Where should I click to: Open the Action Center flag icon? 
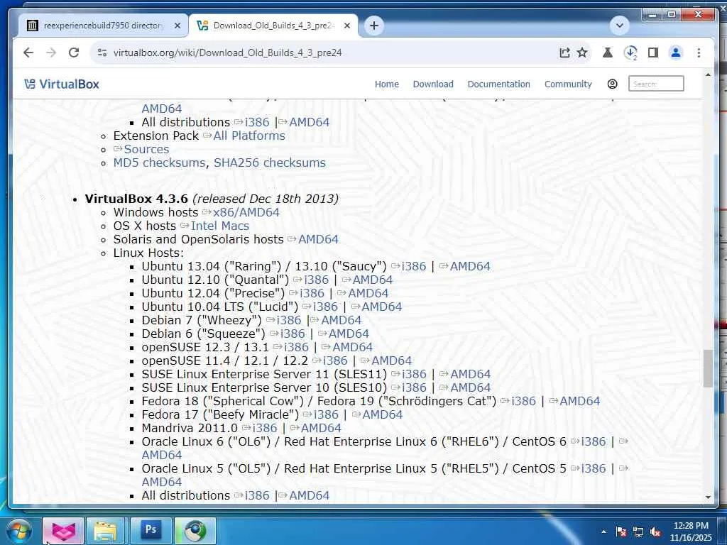click(621, 532)
